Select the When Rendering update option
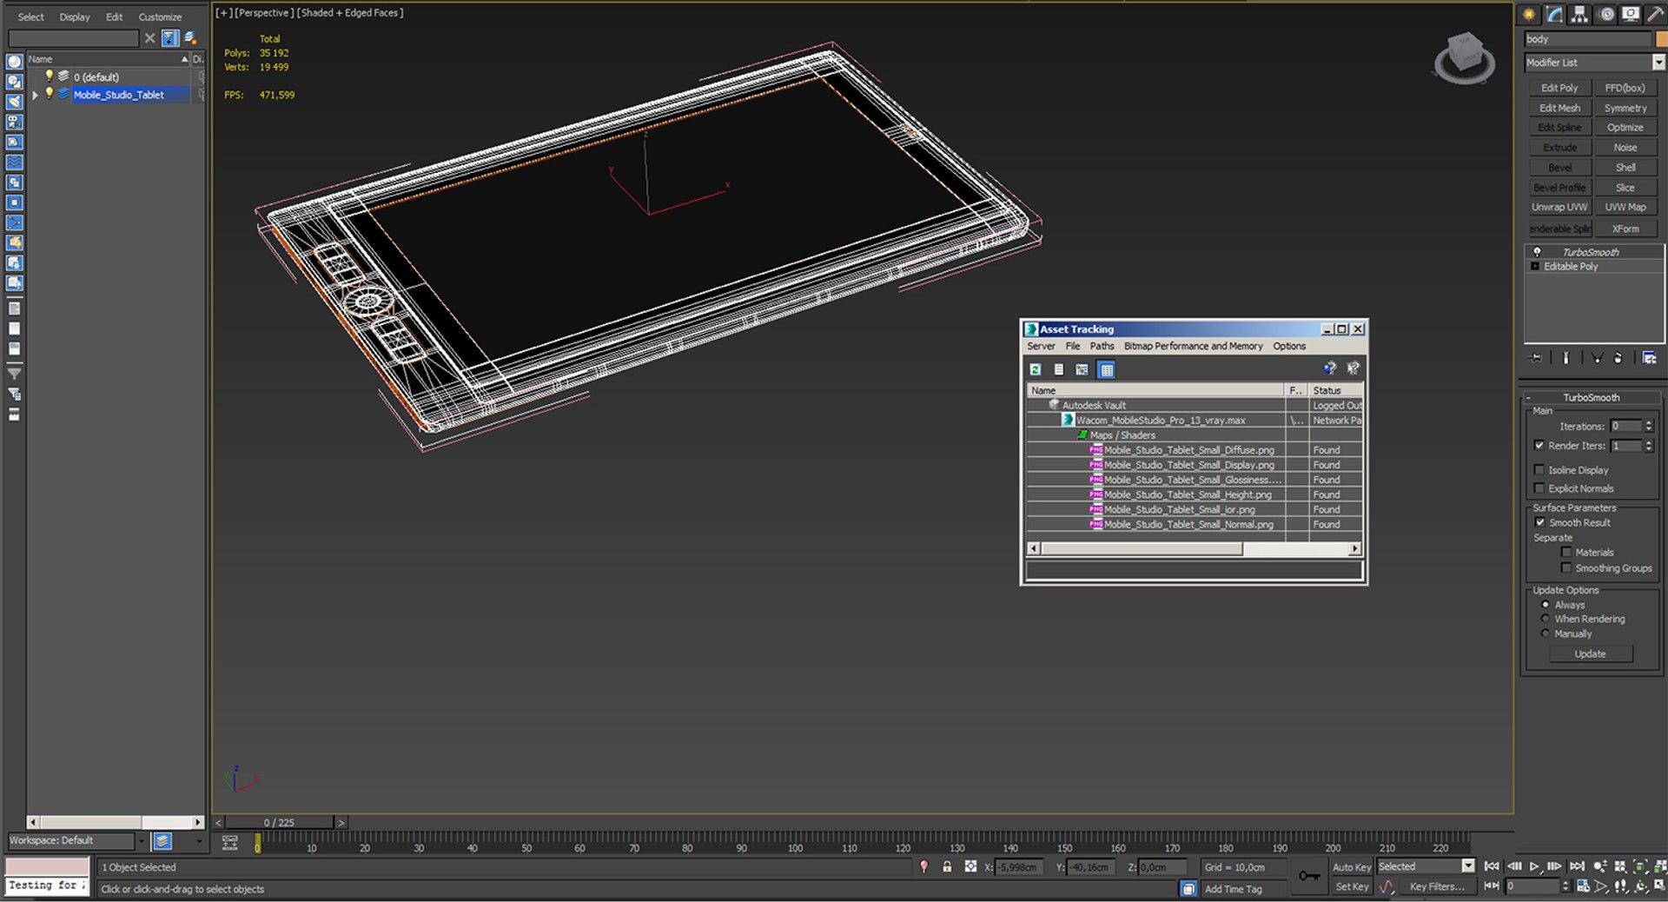 [x=1546, y=619]
